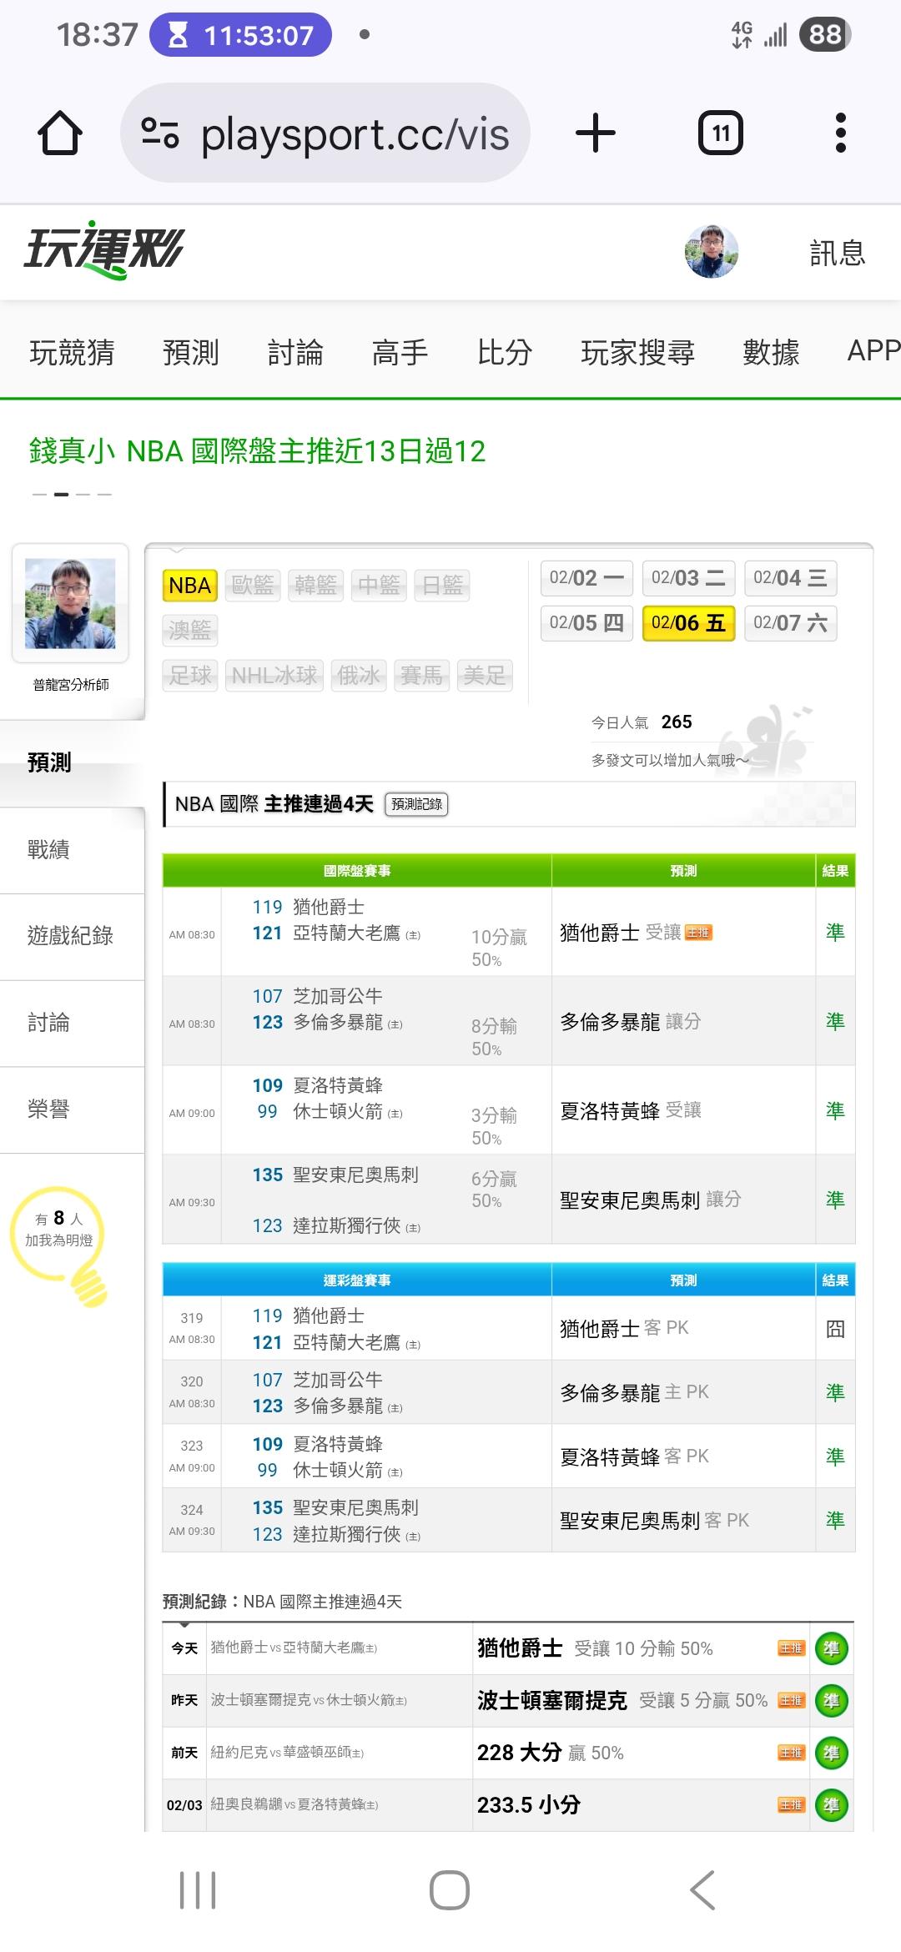
Task: Click 聖安東尼奧馬刺 讓分 prediction
Action: point(650,1200)
